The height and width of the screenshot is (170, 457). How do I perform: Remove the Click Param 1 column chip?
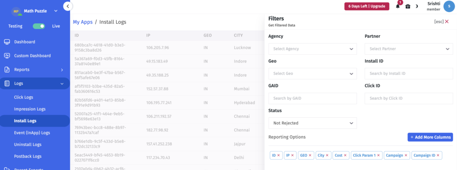tap(378, 155)
